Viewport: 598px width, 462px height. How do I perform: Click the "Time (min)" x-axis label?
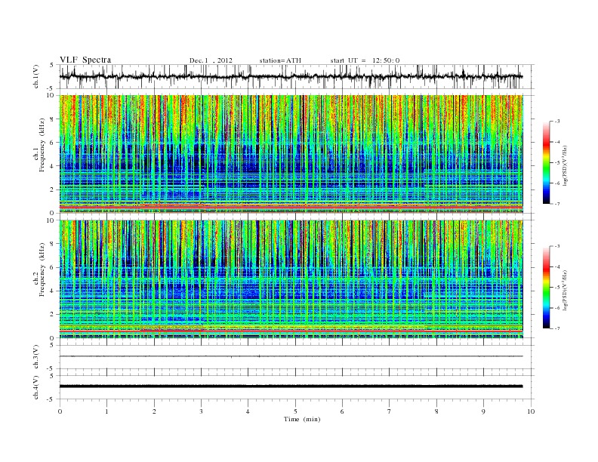302,419
